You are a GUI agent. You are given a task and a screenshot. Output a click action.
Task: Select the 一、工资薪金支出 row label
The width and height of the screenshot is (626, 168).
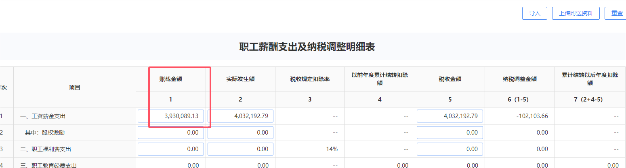tap(43, 116)
